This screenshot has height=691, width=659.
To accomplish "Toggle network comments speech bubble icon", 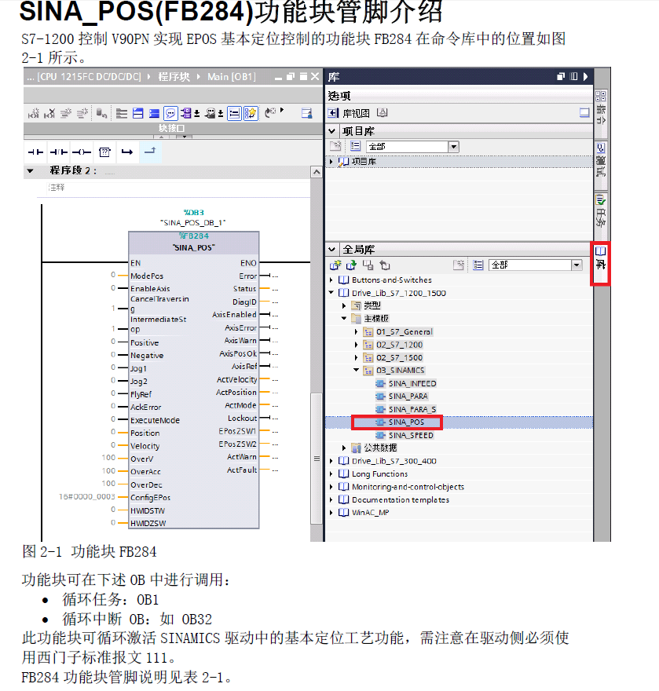I will (x=170, y=114).
